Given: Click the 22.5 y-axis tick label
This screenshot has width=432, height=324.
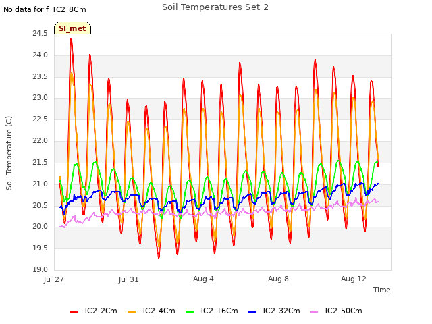Looking at the screenshot, I should click(x=40, y=119).
